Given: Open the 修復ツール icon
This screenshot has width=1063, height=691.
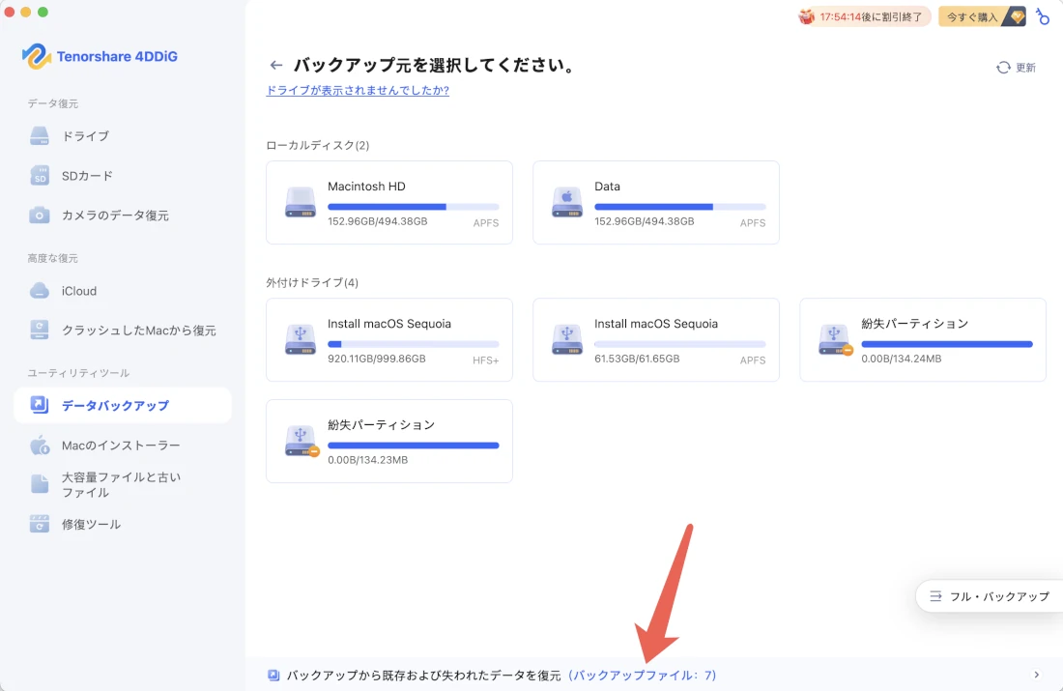Looking at the screenshot, I should pos(40,524).
